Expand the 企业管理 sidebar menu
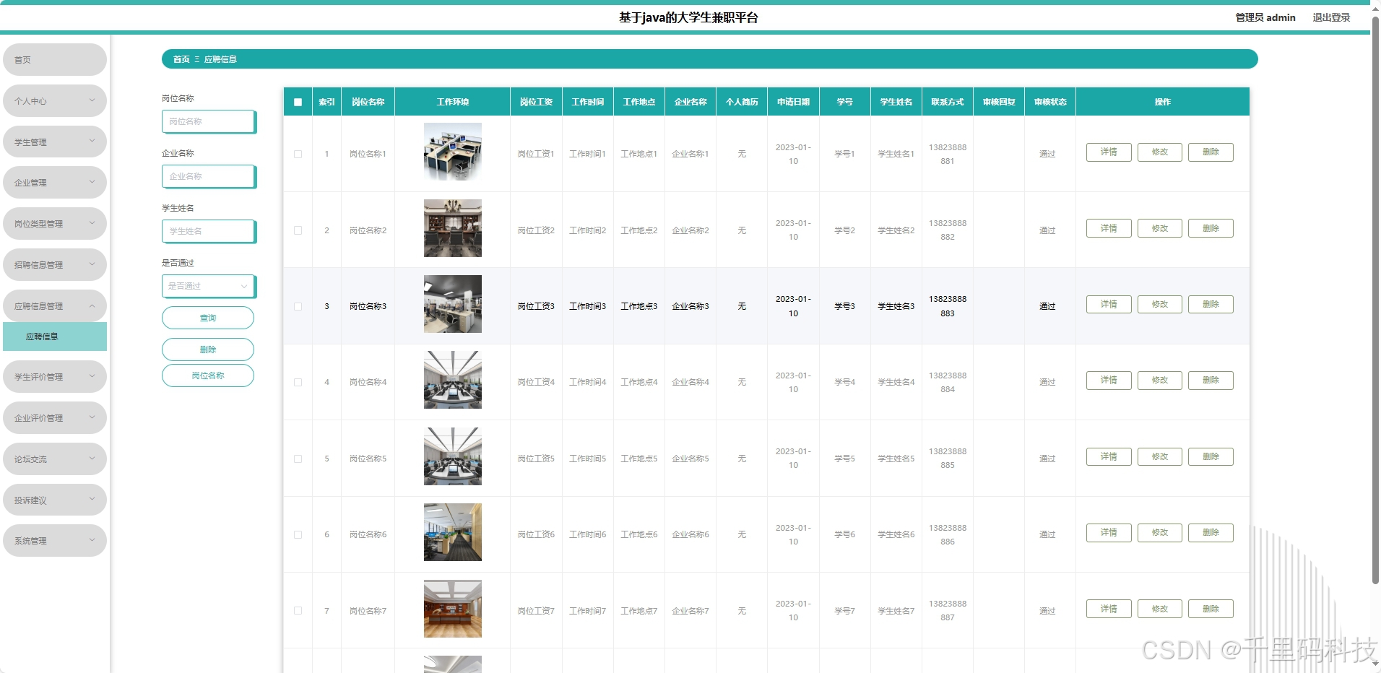This screenshot has height=673, width=1381. [x=55, y=183]
